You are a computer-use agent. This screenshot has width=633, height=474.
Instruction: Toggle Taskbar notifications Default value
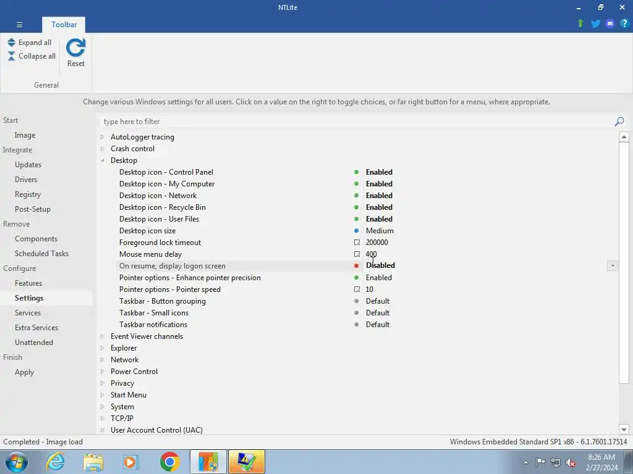[x=378, y=325]
